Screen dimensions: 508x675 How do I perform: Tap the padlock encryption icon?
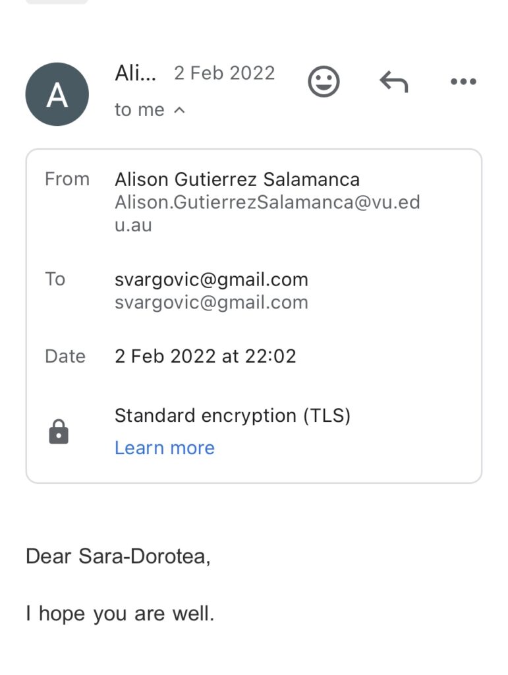click(x=59, y=431)
